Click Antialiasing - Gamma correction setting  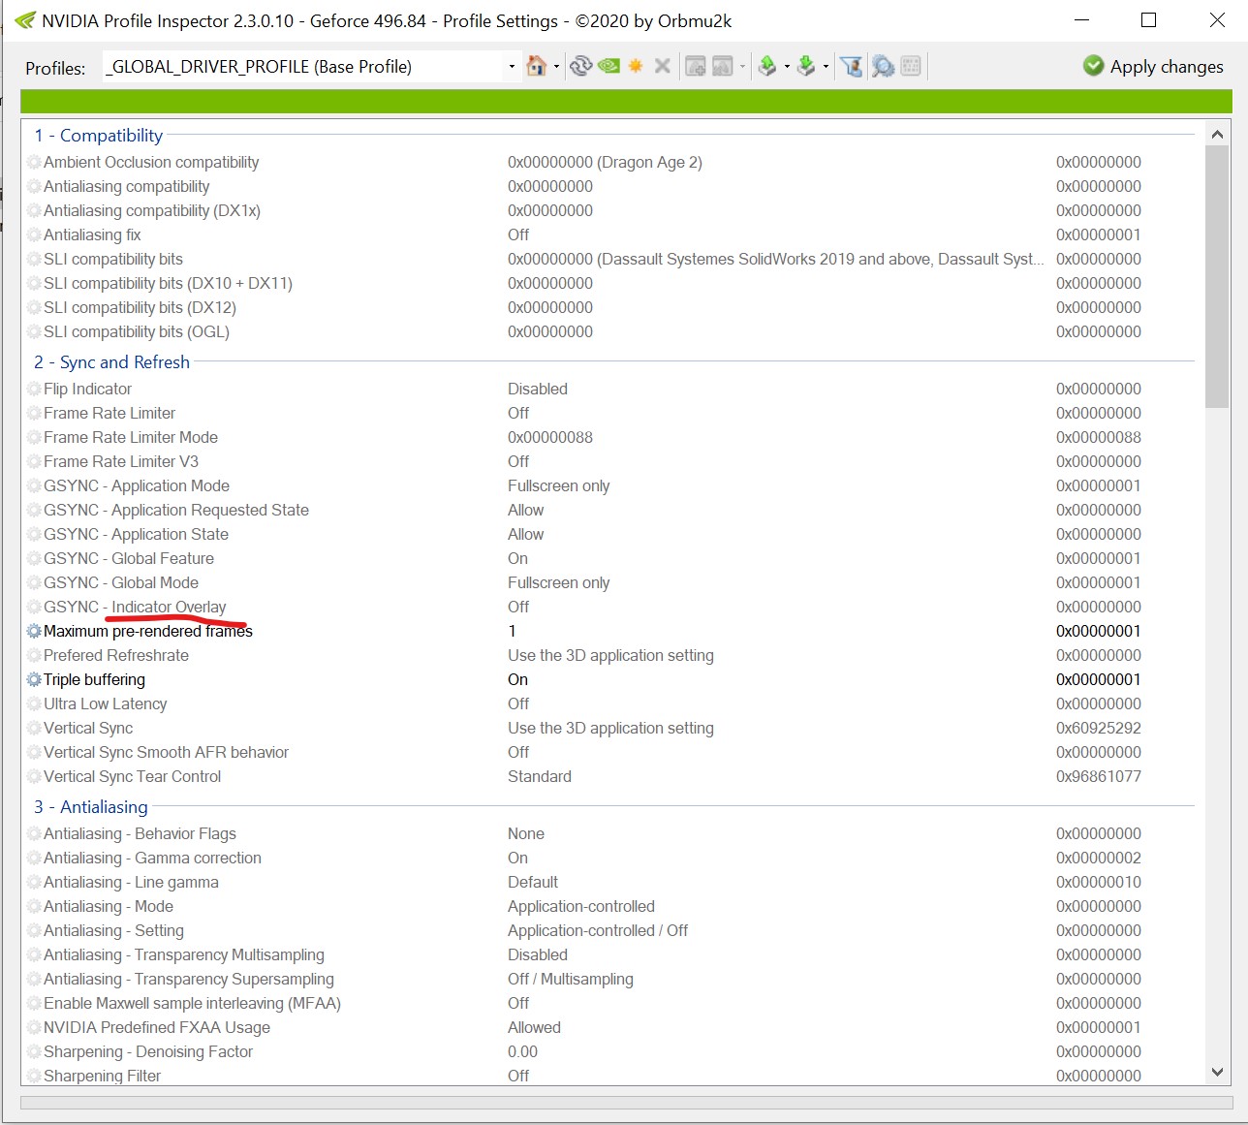152,858
